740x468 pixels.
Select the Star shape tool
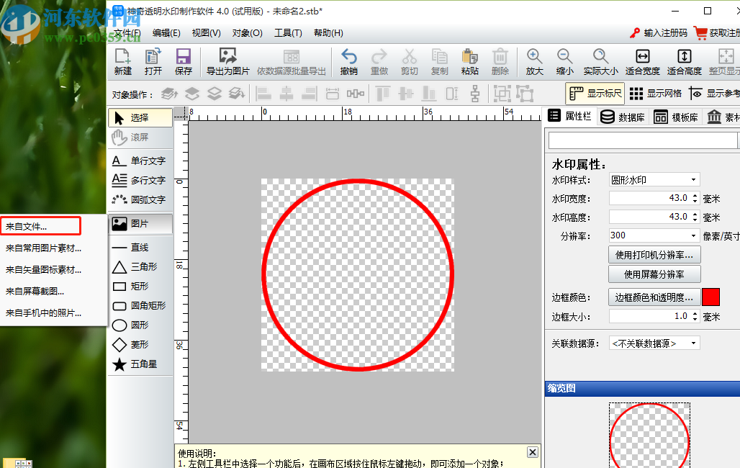click(x=140, y=364)
